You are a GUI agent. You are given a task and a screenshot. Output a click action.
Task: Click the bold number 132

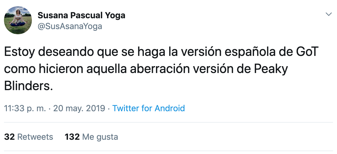tap(72, 137)
